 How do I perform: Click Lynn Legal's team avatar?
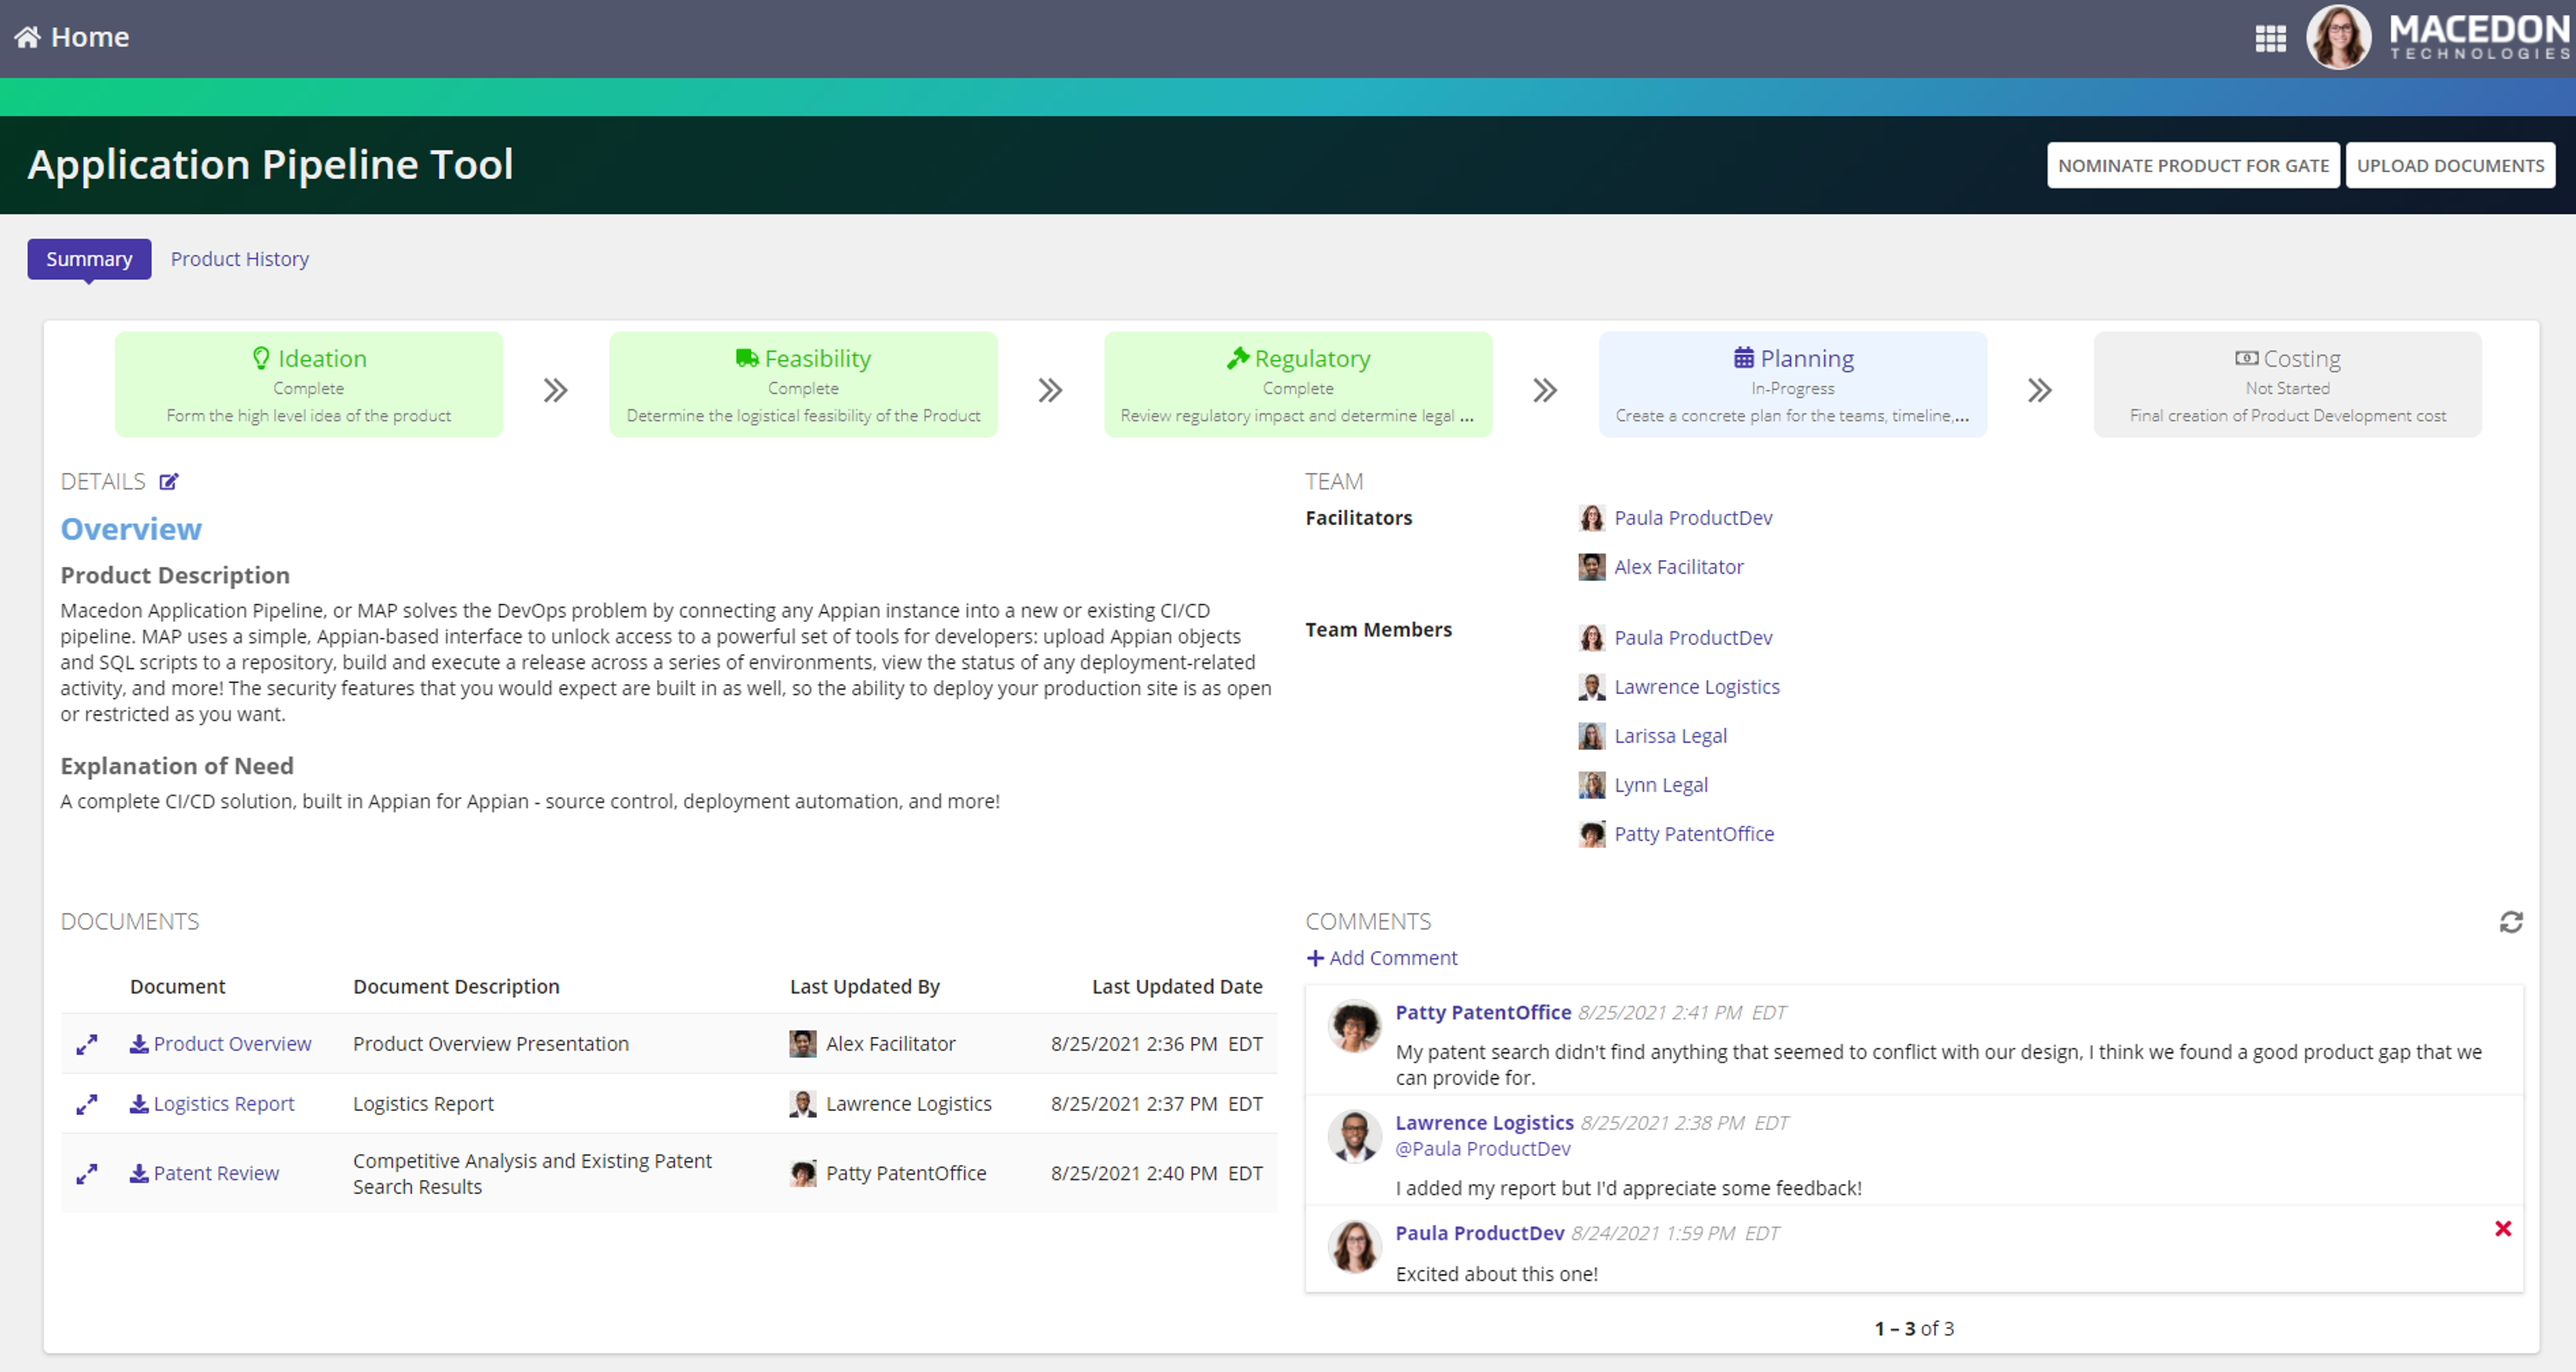click(x=1591, y=785)
